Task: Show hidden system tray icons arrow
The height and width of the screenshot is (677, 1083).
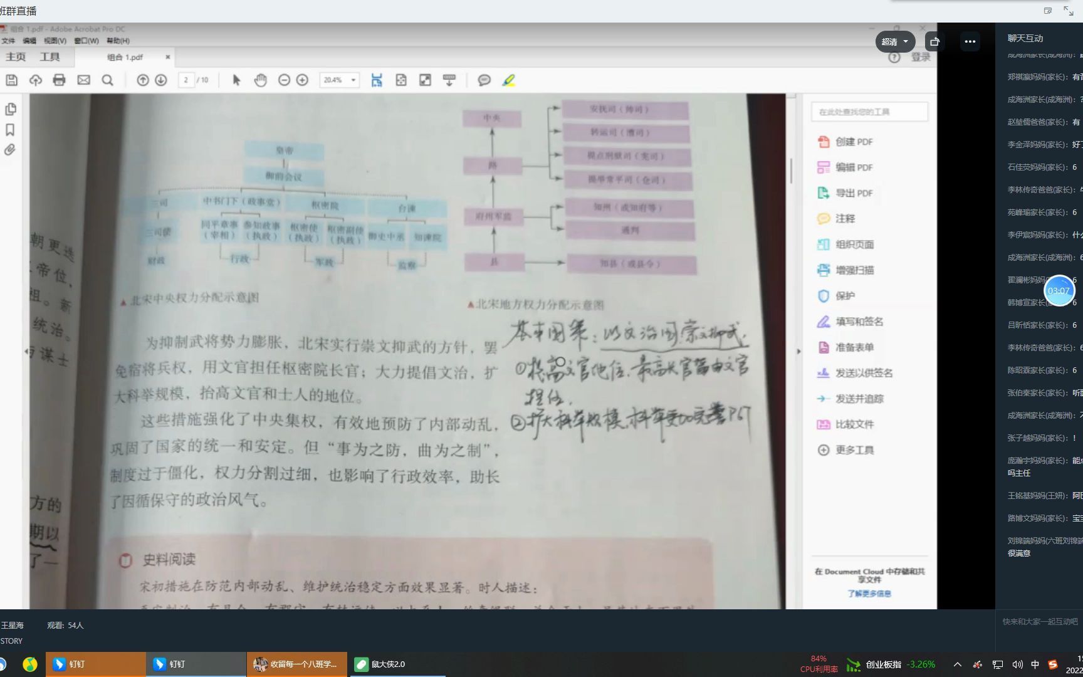Action: pyautogui.click(x=957, y=664)
